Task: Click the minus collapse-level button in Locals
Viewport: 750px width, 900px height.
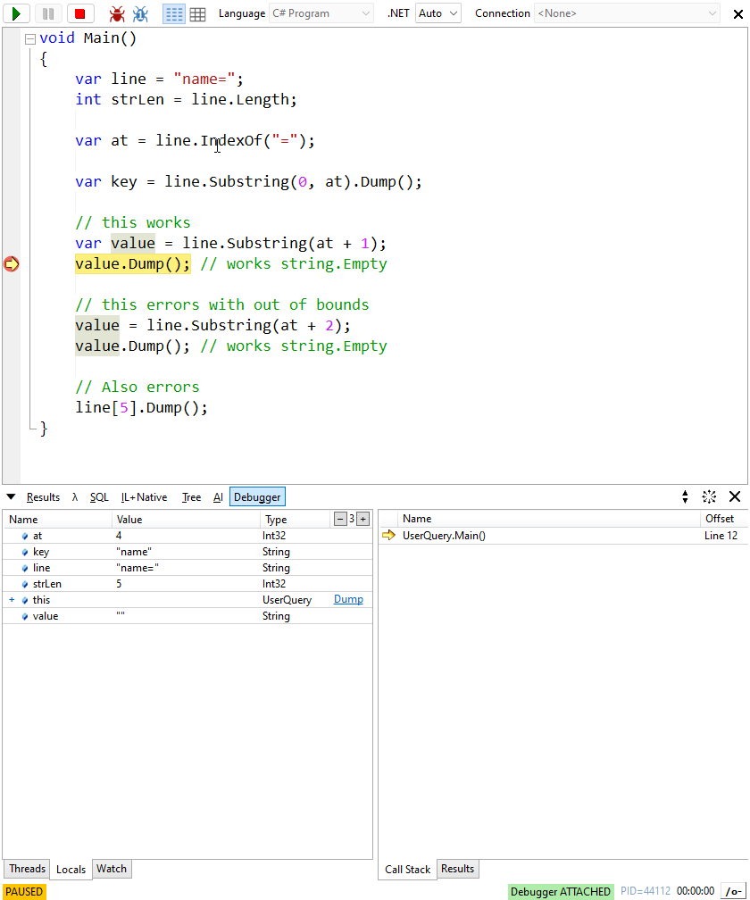Action: tap(340, 519)
